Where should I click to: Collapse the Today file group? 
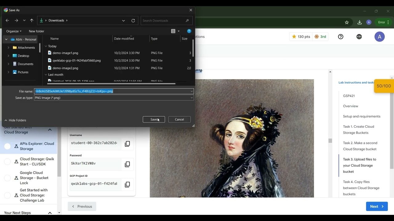pyautogui.click(x=46, y=46)
